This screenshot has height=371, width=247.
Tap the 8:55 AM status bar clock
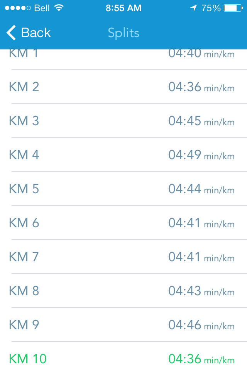point(123,8)
